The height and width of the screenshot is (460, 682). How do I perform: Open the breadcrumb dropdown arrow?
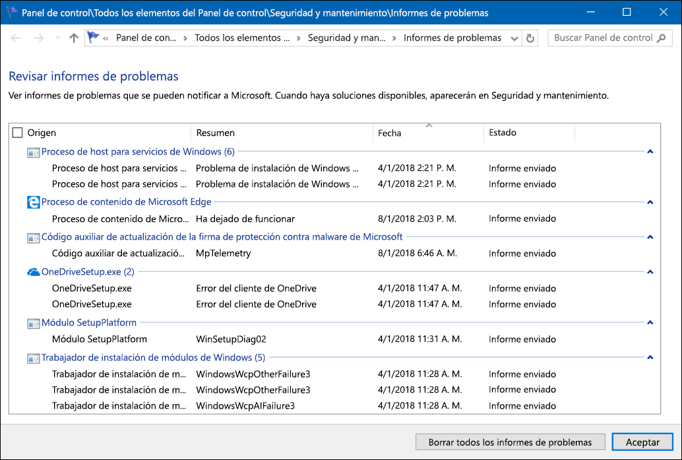pos(514,38)
